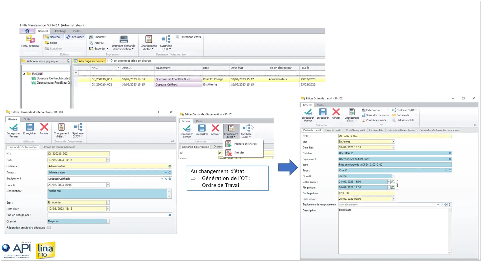481x261 pixels.
Task: Open Changement d'état in left DI editor
Action: click(61, 130)
